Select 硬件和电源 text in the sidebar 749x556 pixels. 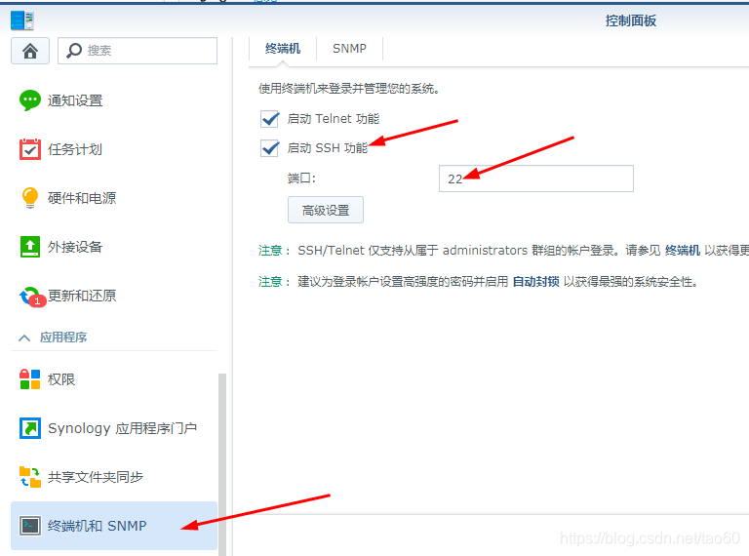pos(82,198)
